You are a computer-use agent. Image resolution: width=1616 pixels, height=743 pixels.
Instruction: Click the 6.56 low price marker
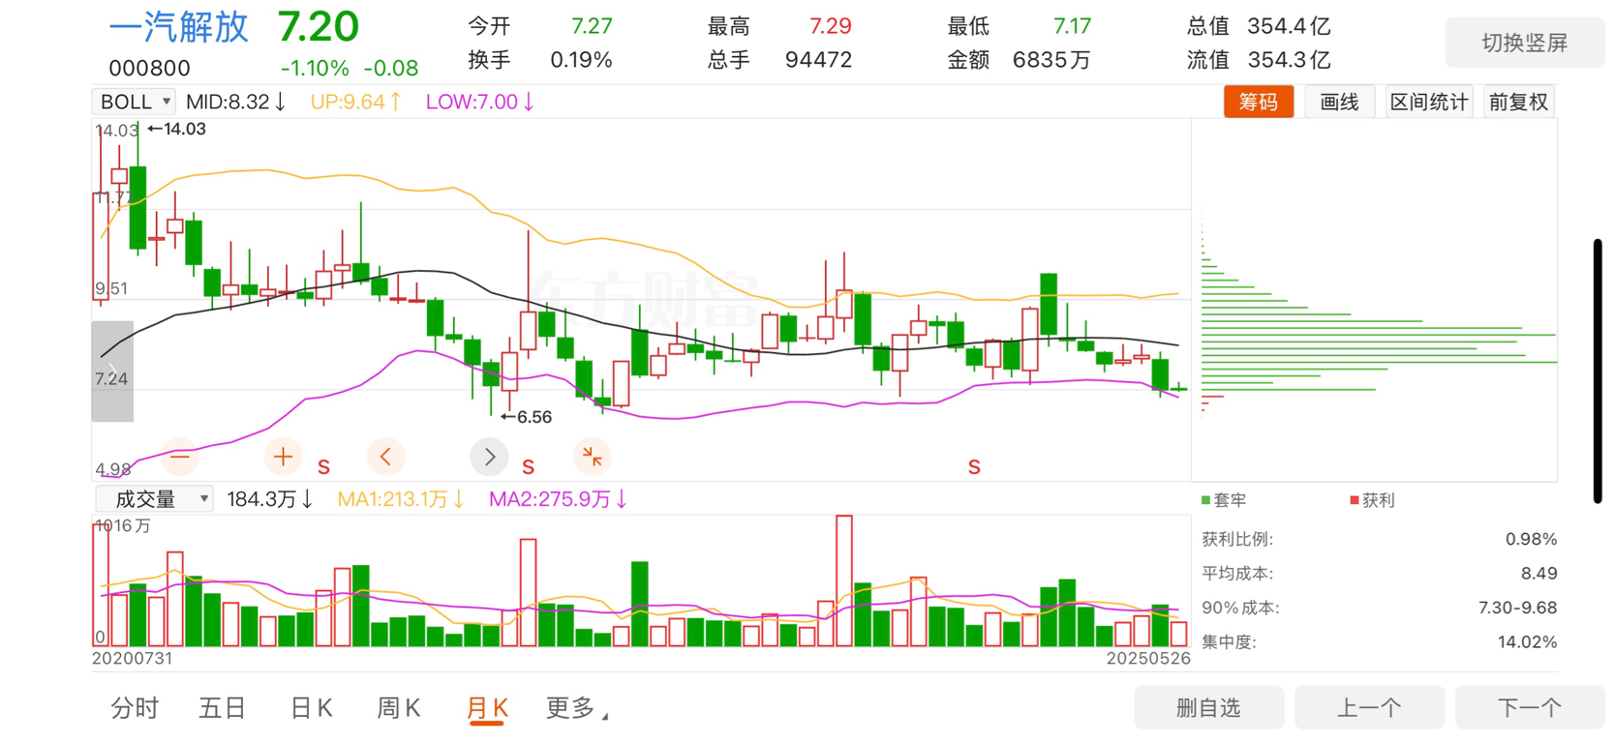(526, 417)
